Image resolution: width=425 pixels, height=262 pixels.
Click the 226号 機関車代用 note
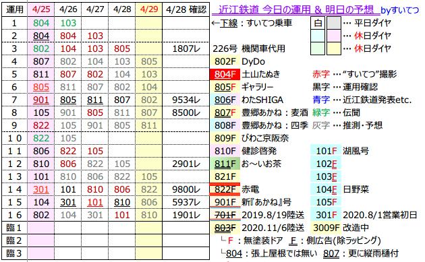249,48
